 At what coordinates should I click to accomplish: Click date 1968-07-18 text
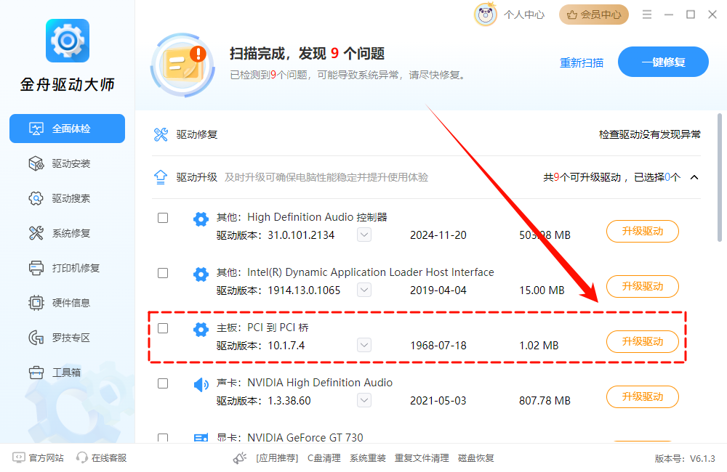[x=438, y=346]
